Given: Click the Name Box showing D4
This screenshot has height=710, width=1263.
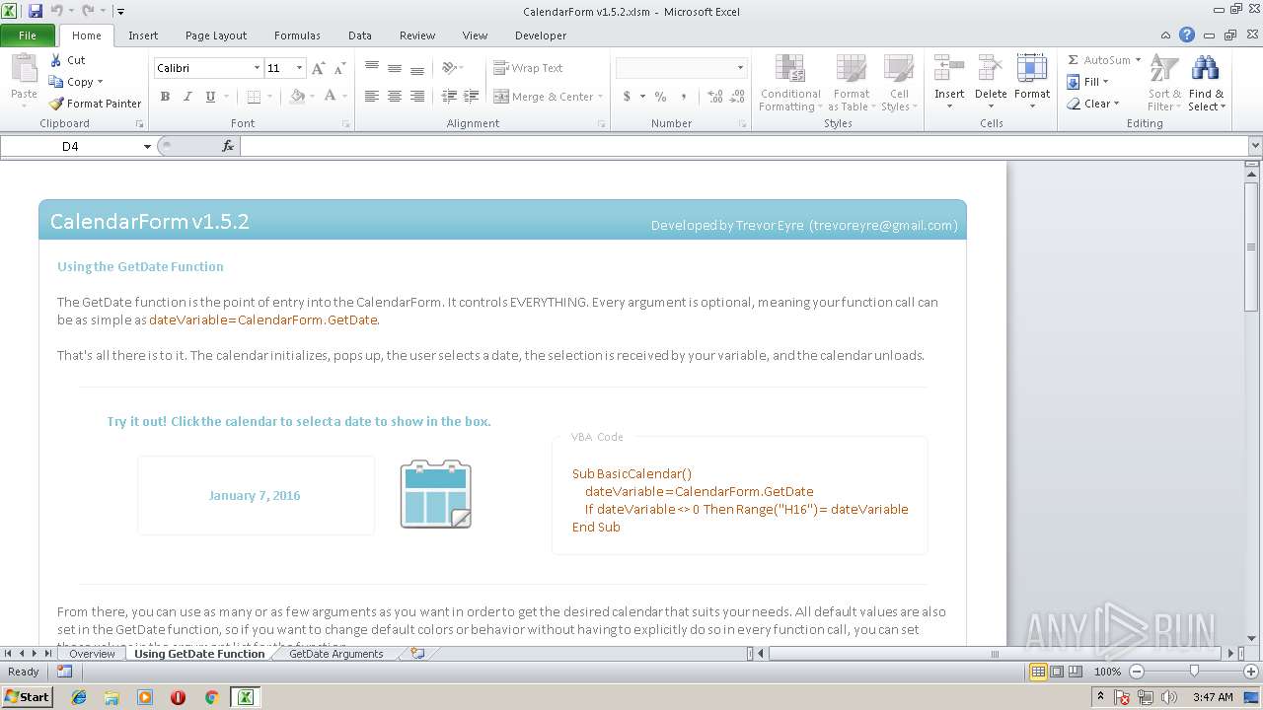Looking at the screenshot, I should [x=70, y=146].
